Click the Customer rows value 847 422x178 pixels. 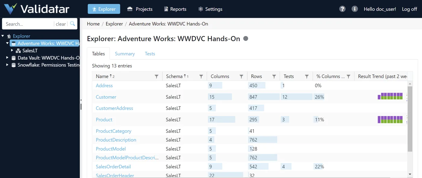pyautogui.click(x=253, y=97)
